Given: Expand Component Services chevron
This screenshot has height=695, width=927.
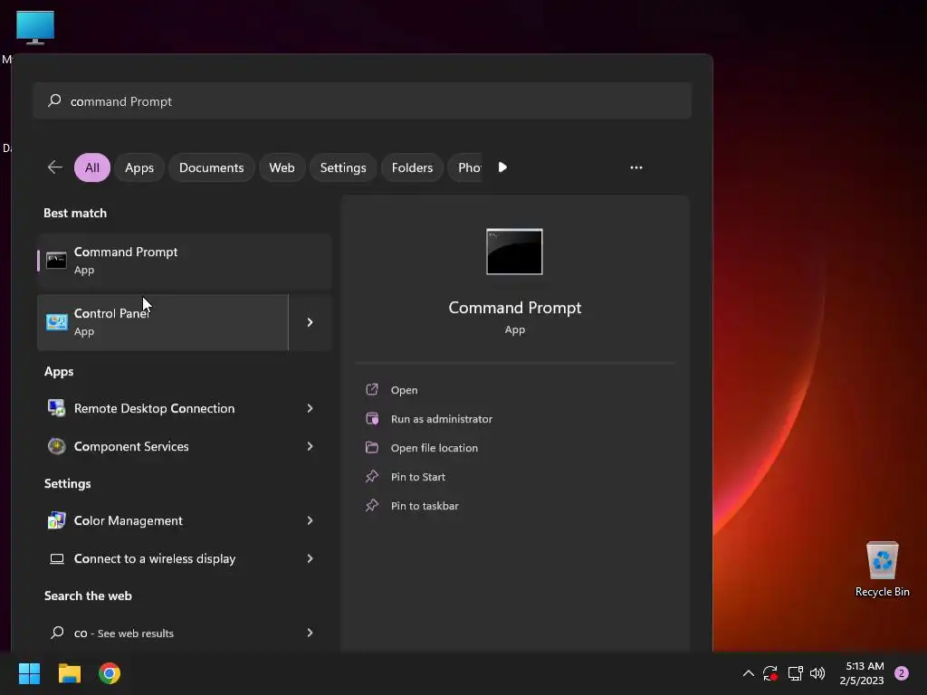Looking at the screenshot, I should point(310,446).
